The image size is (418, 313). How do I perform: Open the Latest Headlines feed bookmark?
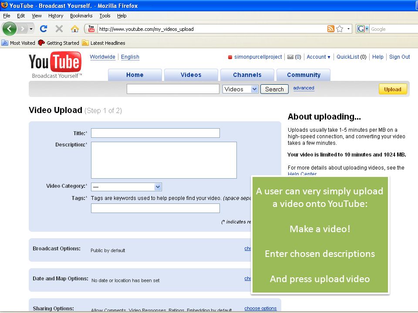tap(104, 43)
